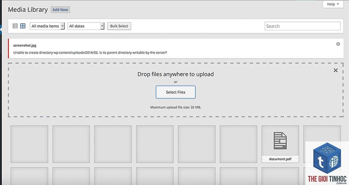Image resolution: width=349 pixels, height=185 pixels.
Task: Click the Select Files button
Action: tap(176, 92)
